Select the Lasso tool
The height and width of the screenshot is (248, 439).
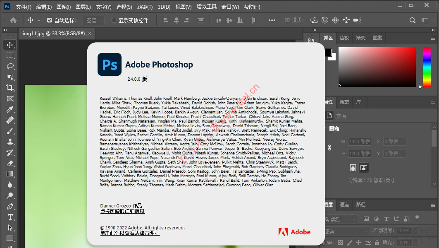10,66
